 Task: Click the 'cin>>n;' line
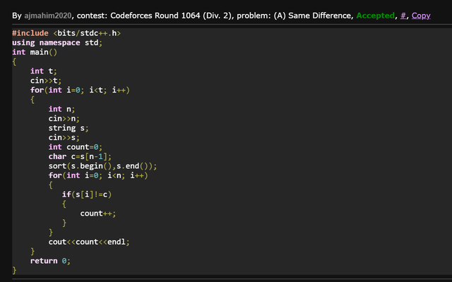pos(64,119)
